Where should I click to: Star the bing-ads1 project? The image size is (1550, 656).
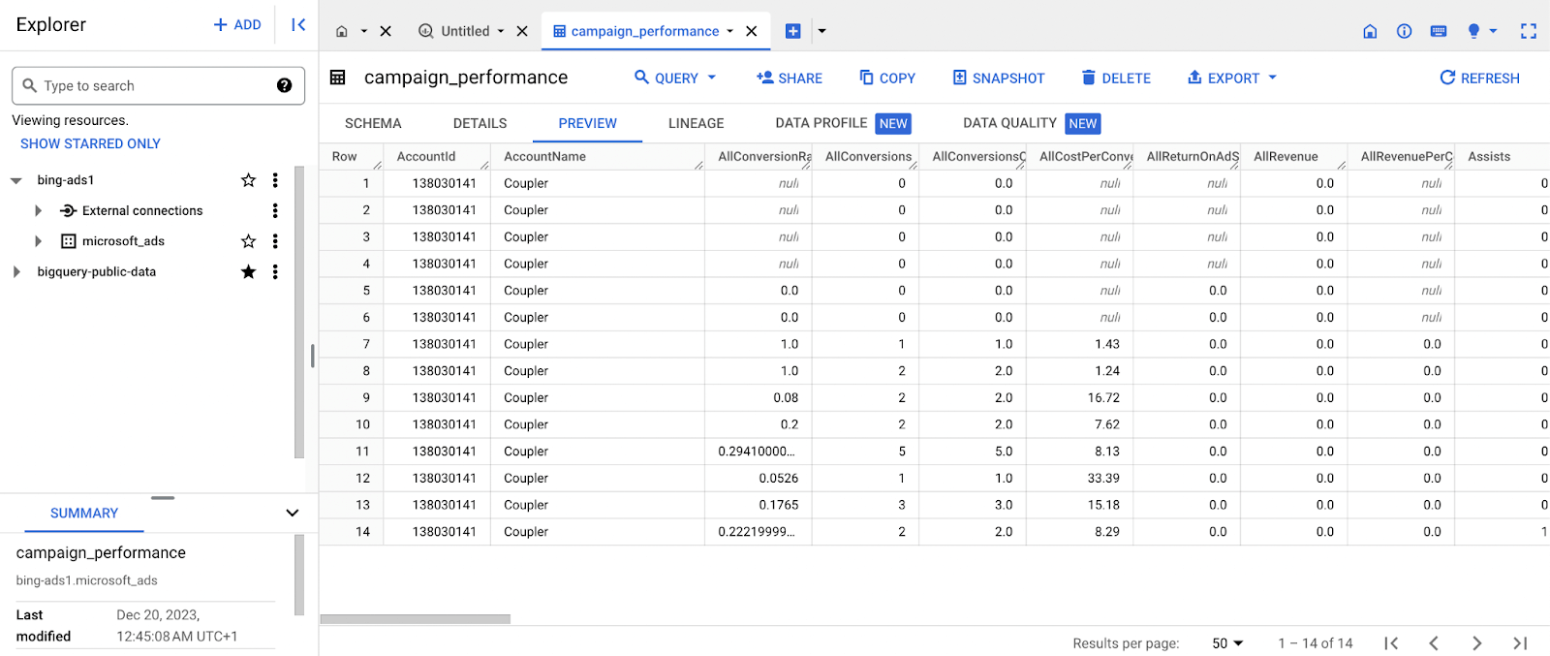pyautogui.click(x=249, y=180)
